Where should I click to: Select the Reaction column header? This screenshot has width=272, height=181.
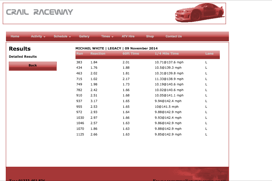[x=98, y=53]
